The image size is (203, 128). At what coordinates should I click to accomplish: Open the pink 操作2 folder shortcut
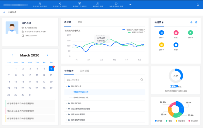176,33
